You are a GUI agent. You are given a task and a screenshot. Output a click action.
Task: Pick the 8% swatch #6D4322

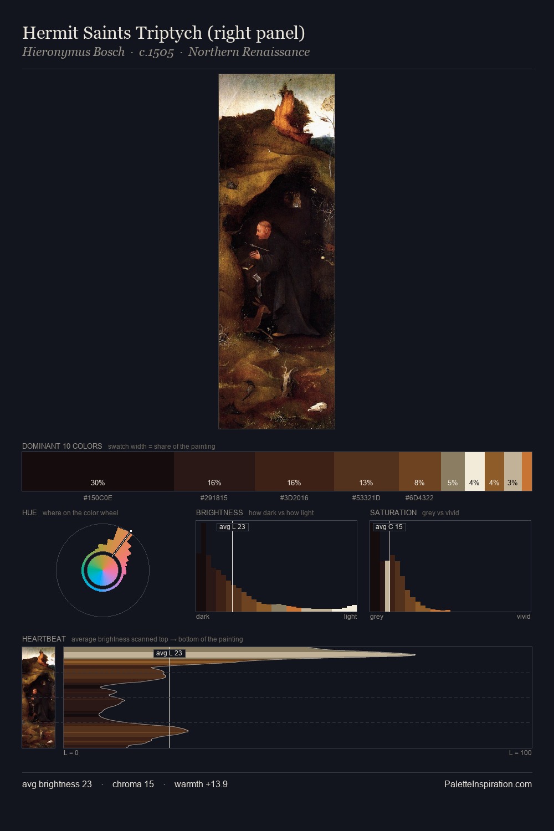[420, 471]
